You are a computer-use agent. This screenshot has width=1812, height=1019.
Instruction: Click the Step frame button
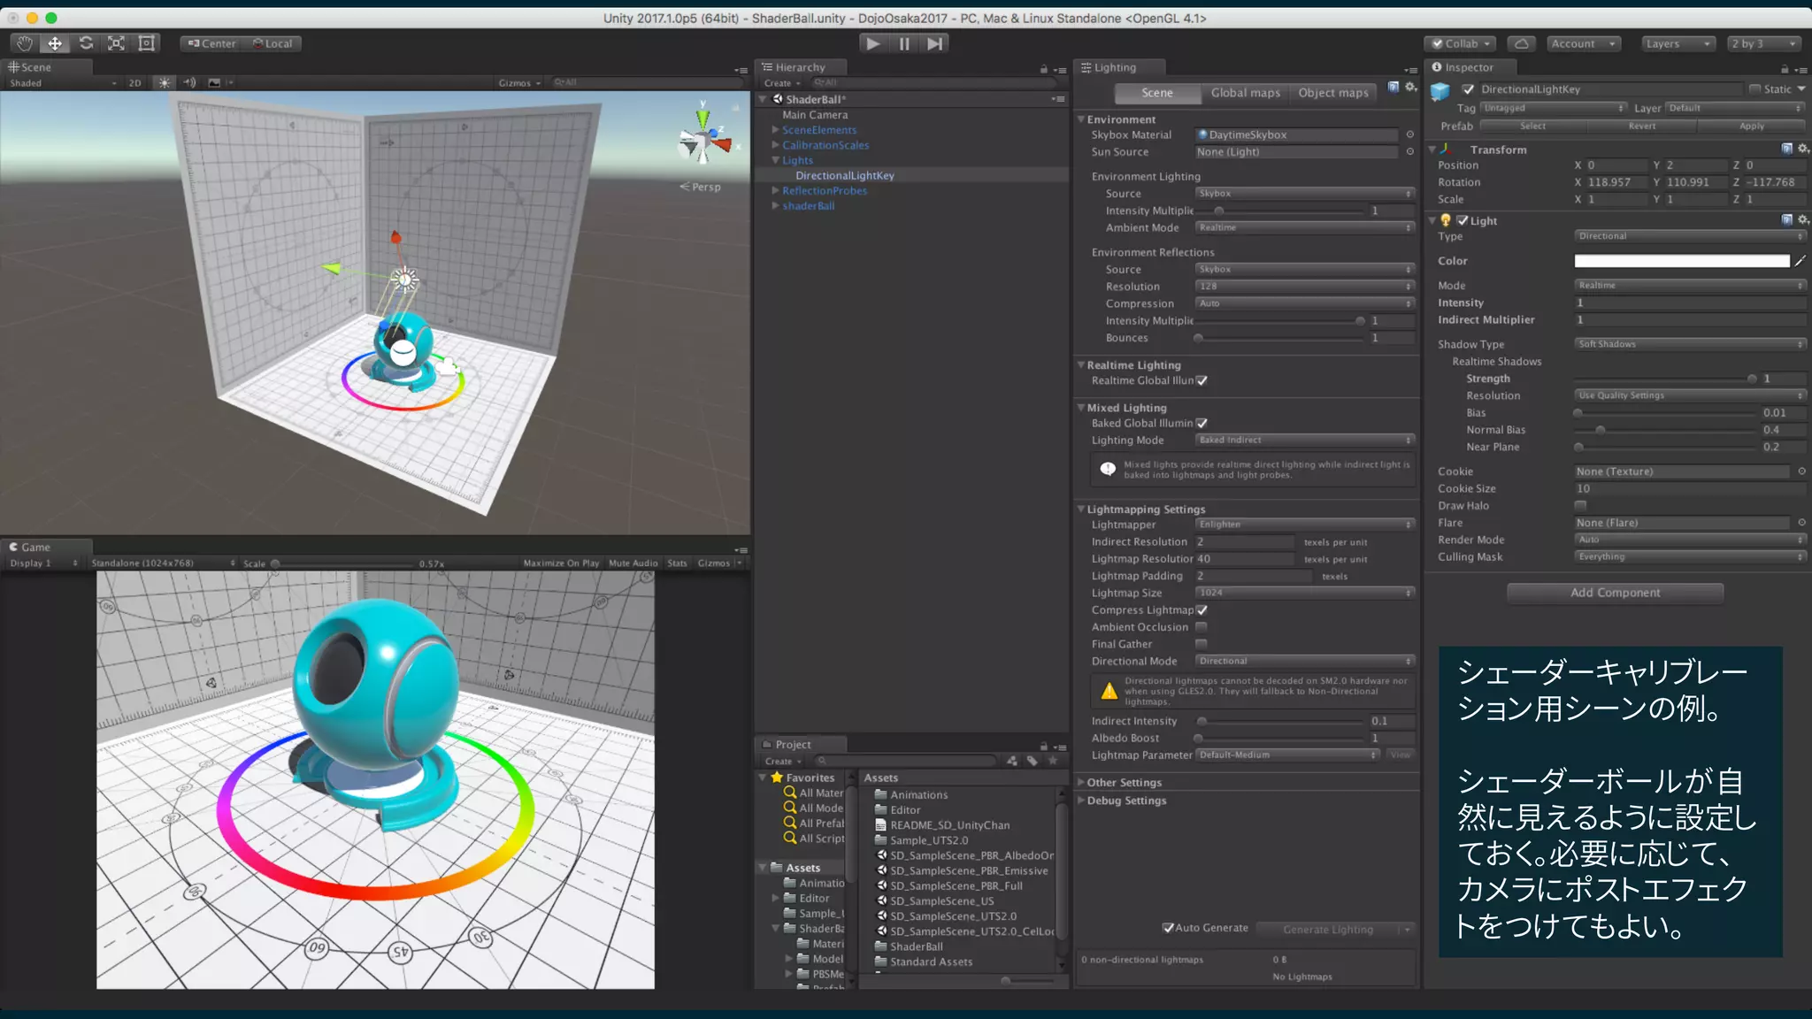(x=934, y=43)
